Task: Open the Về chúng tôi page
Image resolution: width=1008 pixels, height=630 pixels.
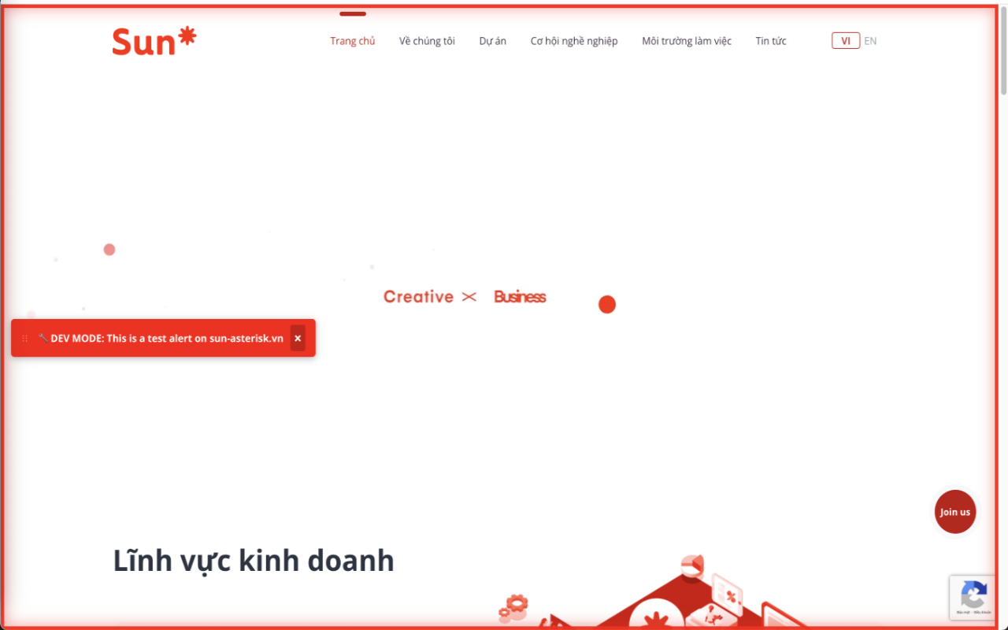Action: [427, 41]
